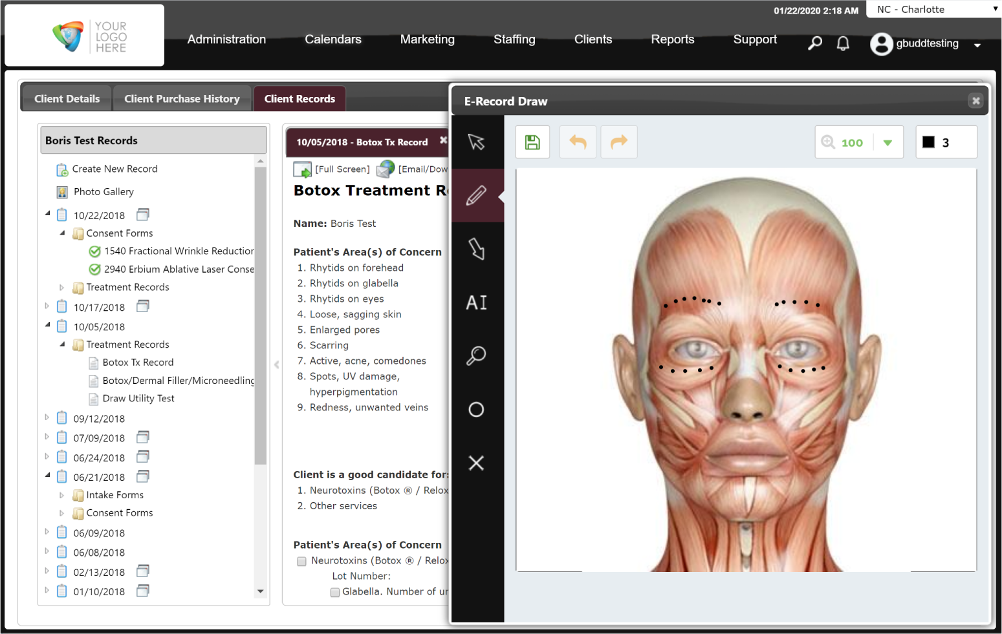The width and height of the screenshot is (1002, 634).
Task: Open the 2940 Erbium Ablative Laser consent form
Action: 179,269
